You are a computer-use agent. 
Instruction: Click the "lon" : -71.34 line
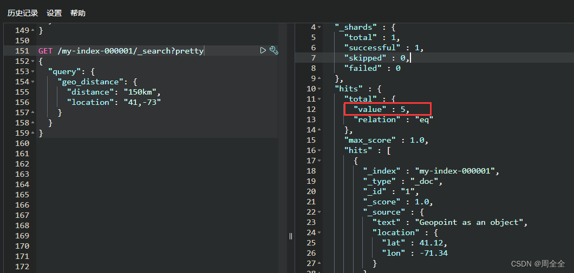[x=414, y=253]
